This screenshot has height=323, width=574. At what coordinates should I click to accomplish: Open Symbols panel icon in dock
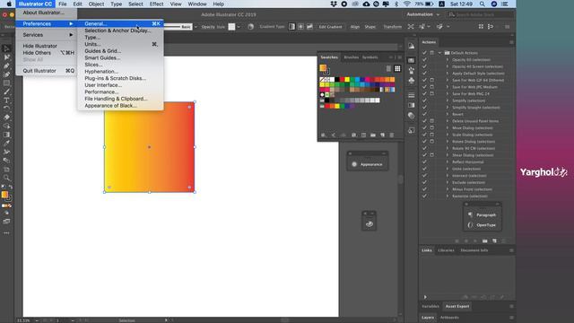coord(412,80)
